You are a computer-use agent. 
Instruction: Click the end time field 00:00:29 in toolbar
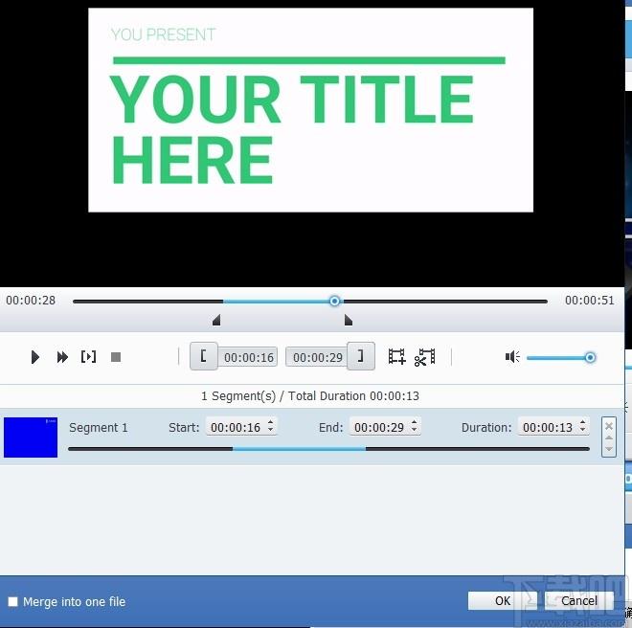coord(318,357)
